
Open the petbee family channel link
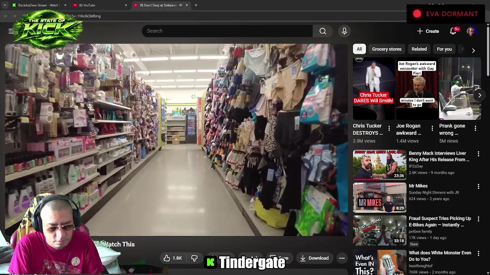420,231
